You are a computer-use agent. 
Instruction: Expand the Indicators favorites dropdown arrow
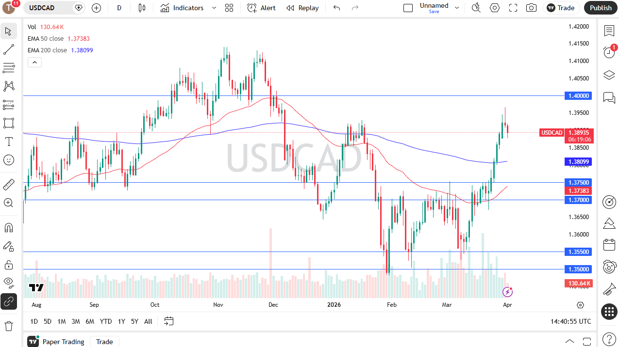click(x=214, y=8)
